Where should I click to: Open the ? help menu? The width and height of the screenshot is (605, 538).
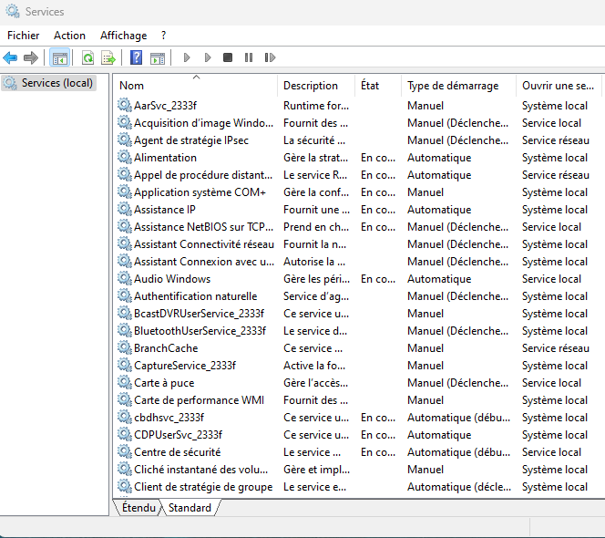point(164,36)
